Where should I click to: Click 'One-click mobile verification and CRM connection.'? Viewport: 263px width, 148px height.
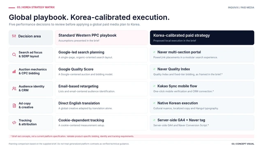[x=184, y=91]
